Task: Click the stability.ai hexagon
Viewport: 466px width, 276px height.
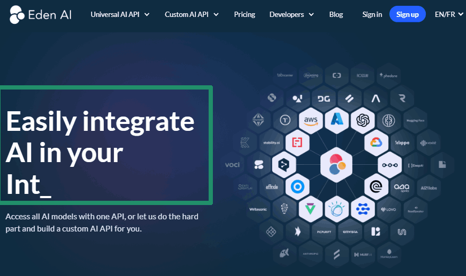Action: pos(271,143)
